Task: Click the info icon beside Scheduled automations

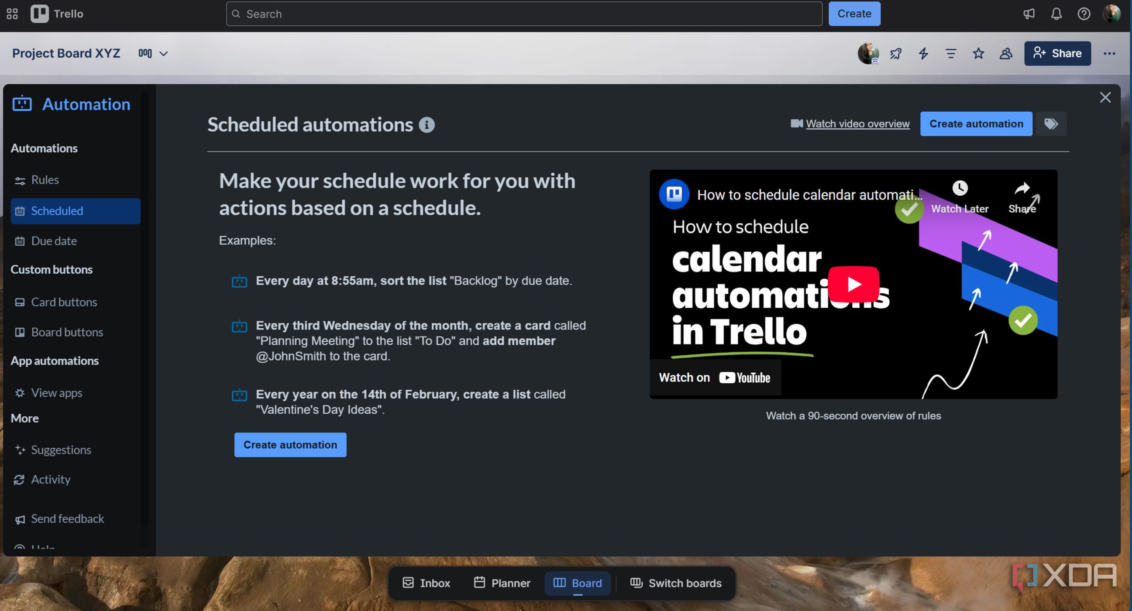Action: click(x=426, y=125)
